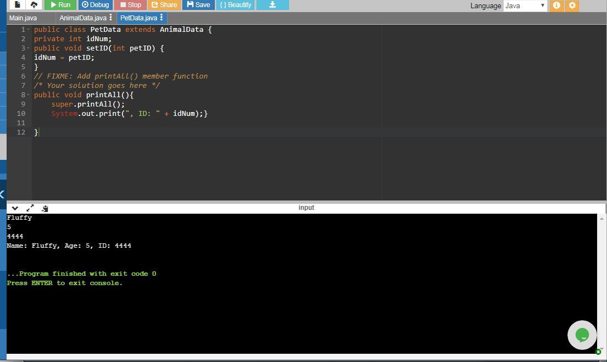Open the settings gear icon
This screenshot has height=362, width=607.
(x=572, y=5)
